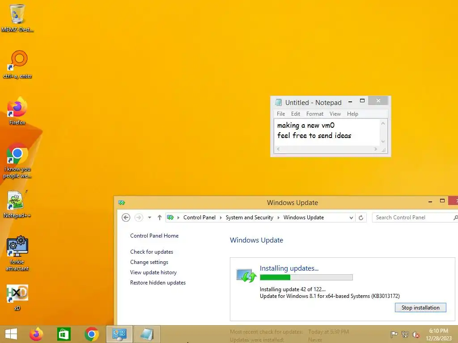The image size is (458, 343).
Task: Click Check for updates link
Action: (x=152, y=252)
